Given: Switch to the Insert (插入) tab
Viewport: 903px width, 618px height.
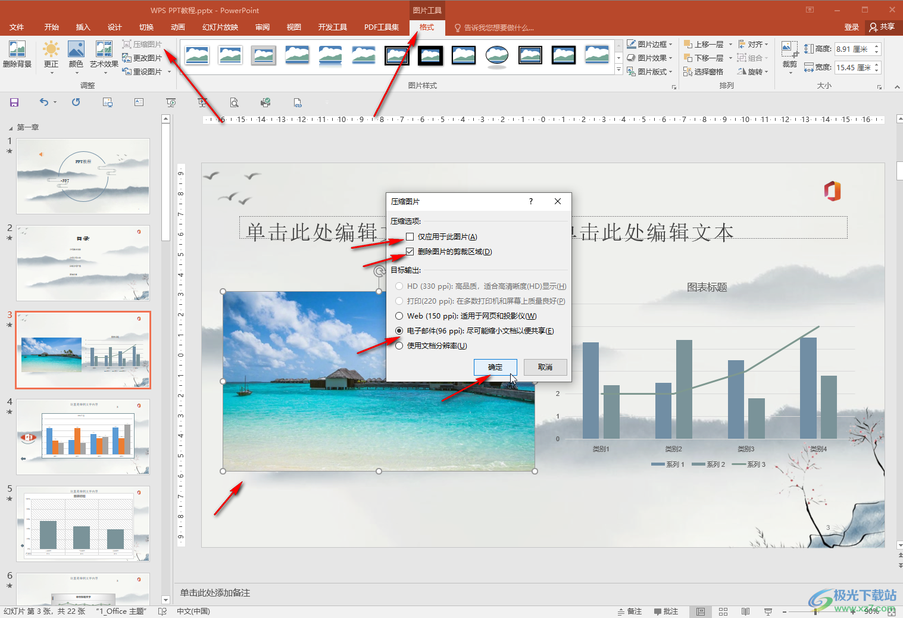Looking at the screenshot, I should pyautogui.click(x=83, y=27).
